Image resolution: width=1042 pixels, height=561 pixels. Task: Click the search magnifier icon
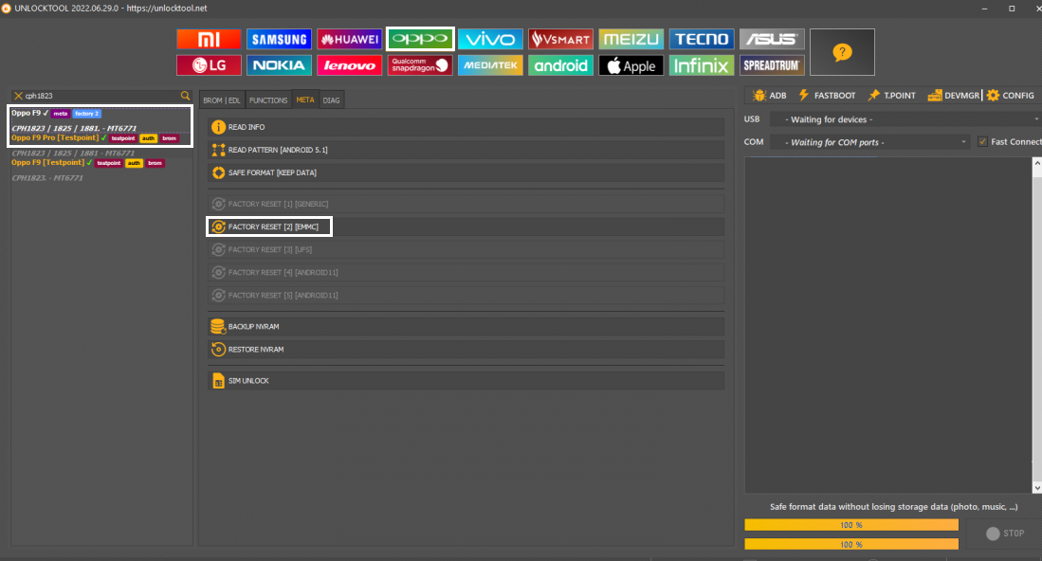(186, 96)
